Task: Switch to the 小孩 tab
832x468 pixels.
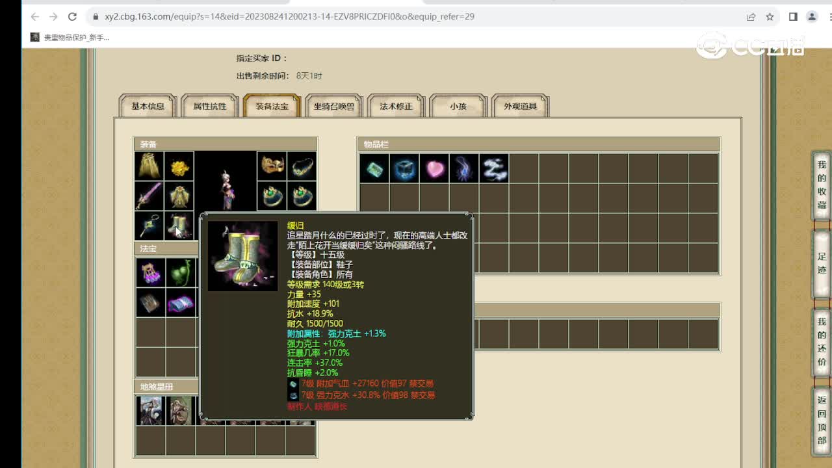Action: click(x=458, y=106)
